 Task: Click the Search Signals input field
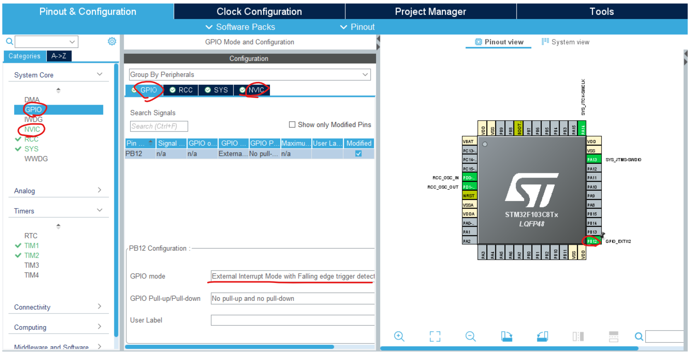pyautogui.click(x=159, y=126)
